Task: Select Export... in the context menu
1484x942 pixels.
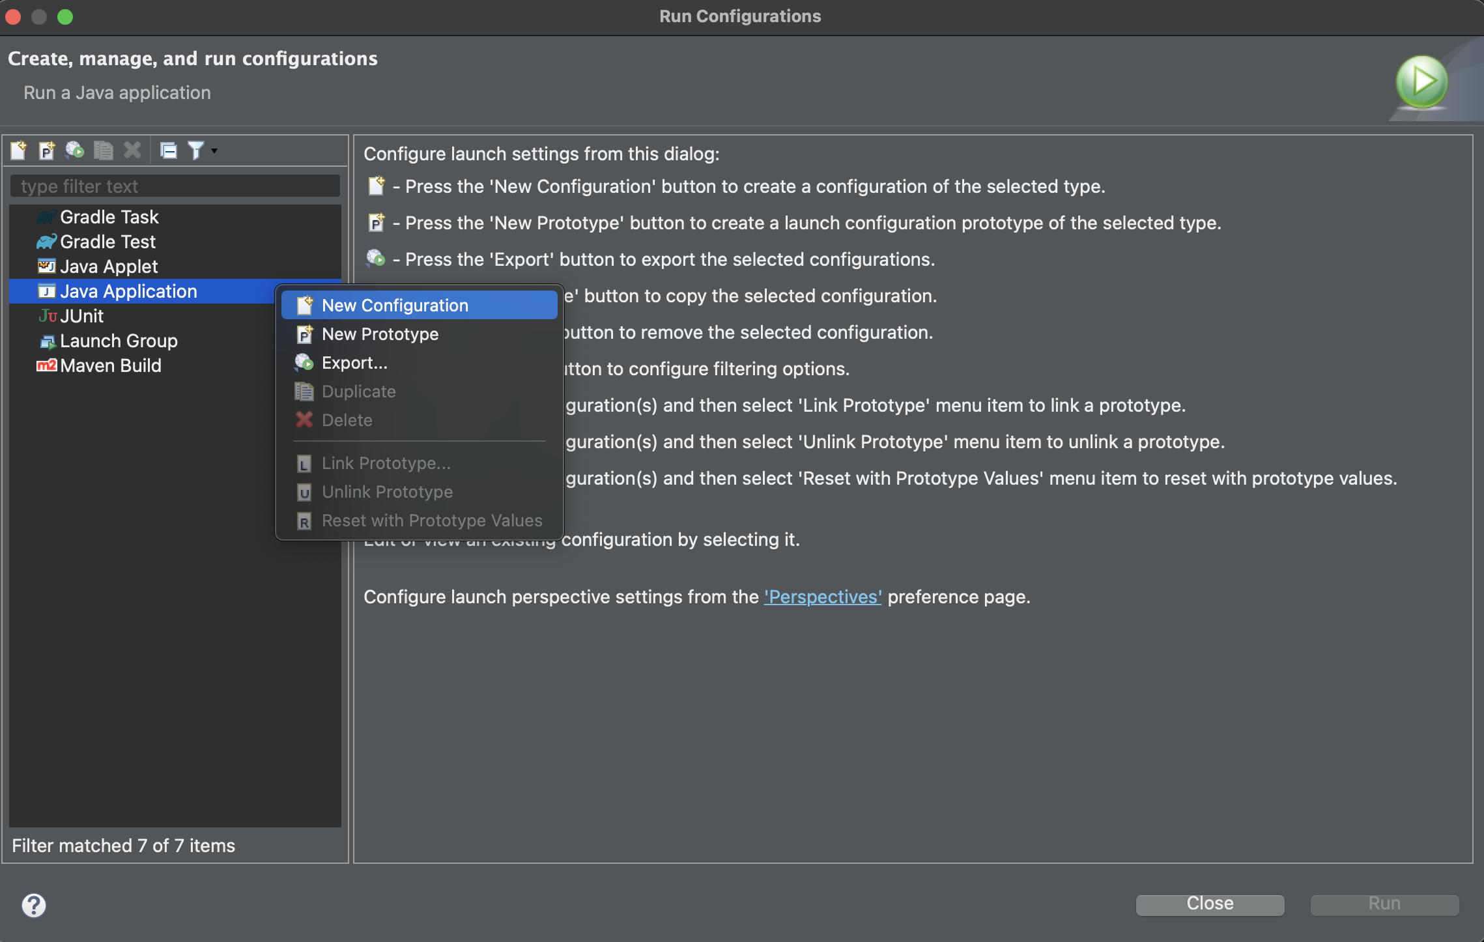Action: click(x=354, y=363)
